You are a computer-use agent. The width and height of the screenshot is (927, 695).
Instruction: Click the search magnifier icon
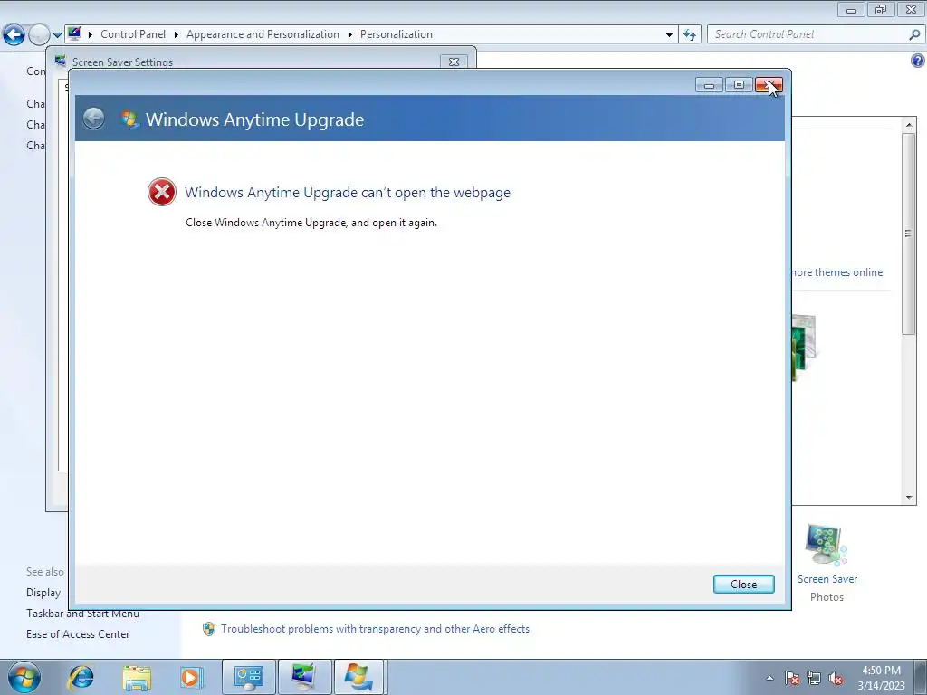[x=914, y=34]
